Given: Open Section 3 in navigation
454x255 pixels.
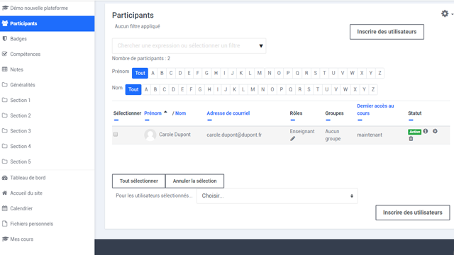Looking at the screenshot, I should coord(21,131).
